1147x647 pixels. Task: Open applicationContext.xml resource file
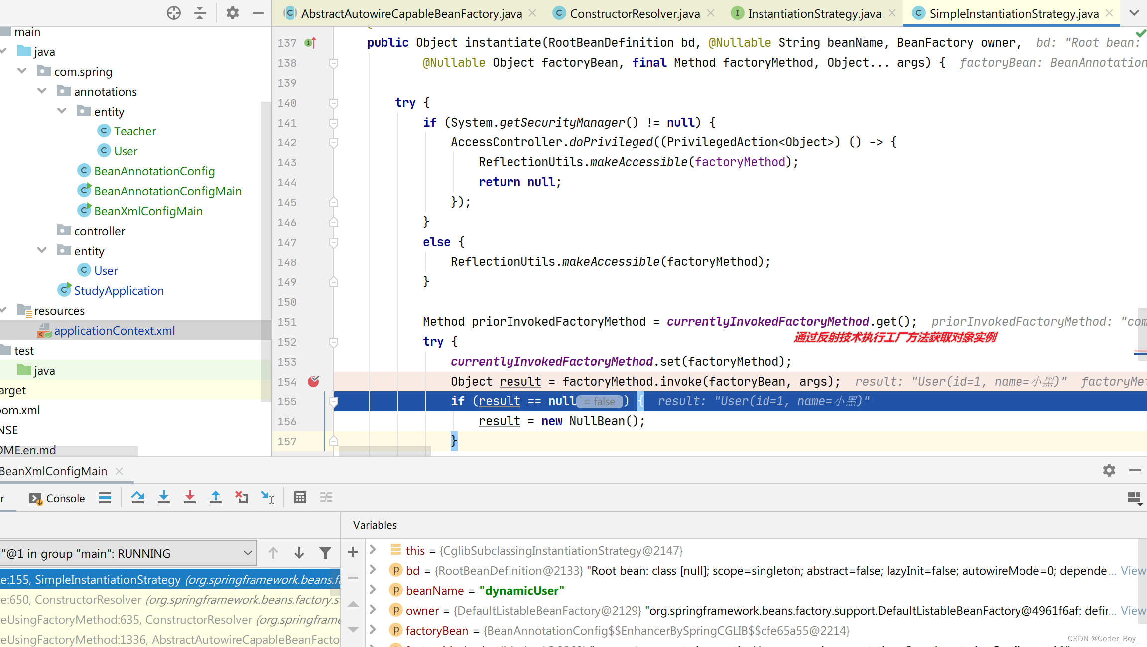pyautogui.click(x=113, y=330)
